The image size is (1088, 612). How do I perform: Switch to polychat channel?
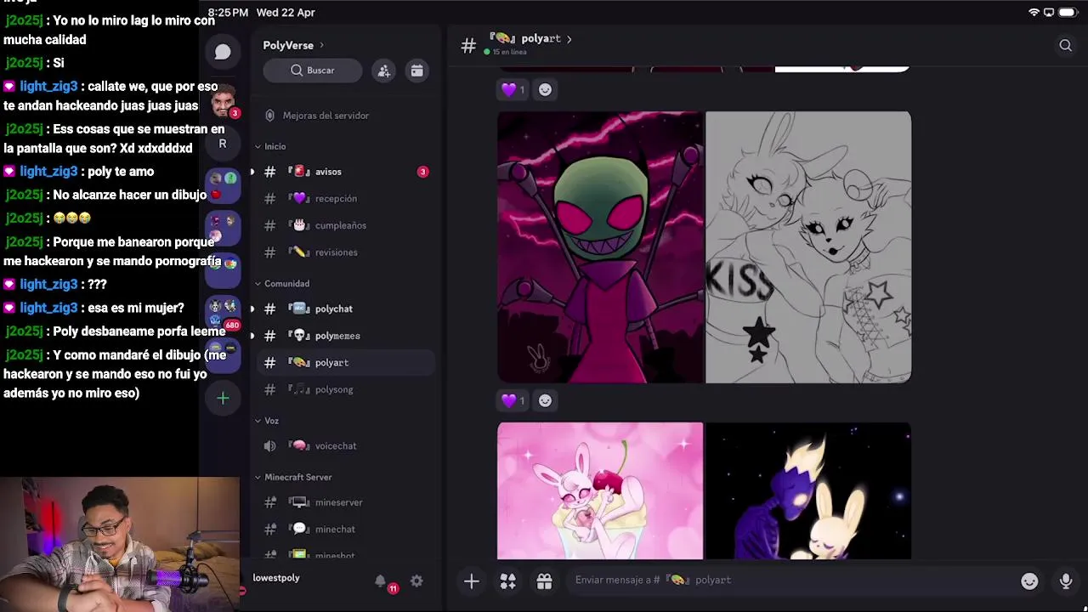pyautogui.click(x=346, y=309)
